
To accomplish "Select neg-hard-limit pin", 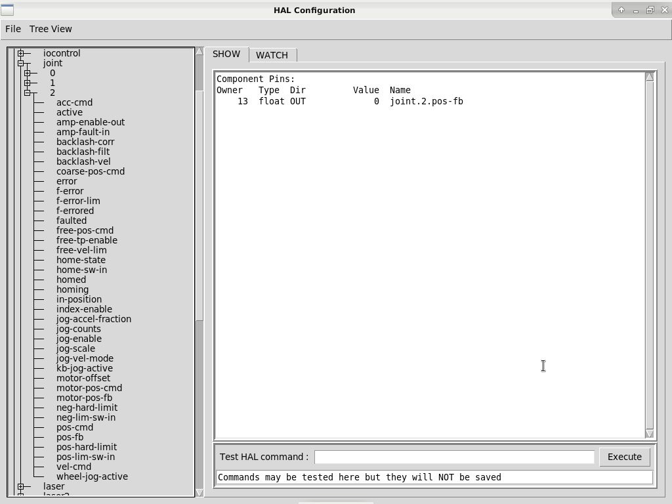I will click(x=87, y=408).
